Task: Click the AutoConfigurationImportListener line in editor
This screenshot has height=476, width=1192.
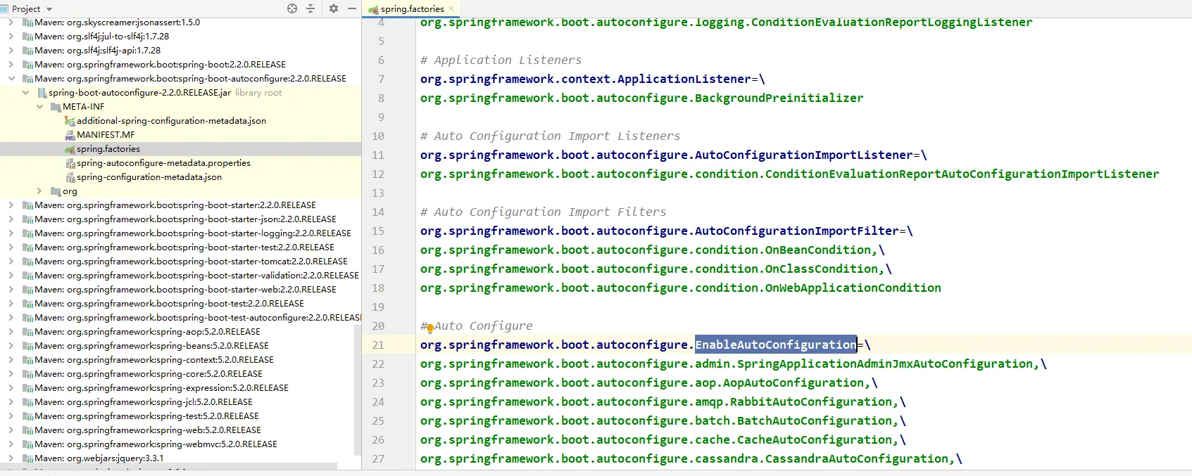Action: tap(673, 155)
